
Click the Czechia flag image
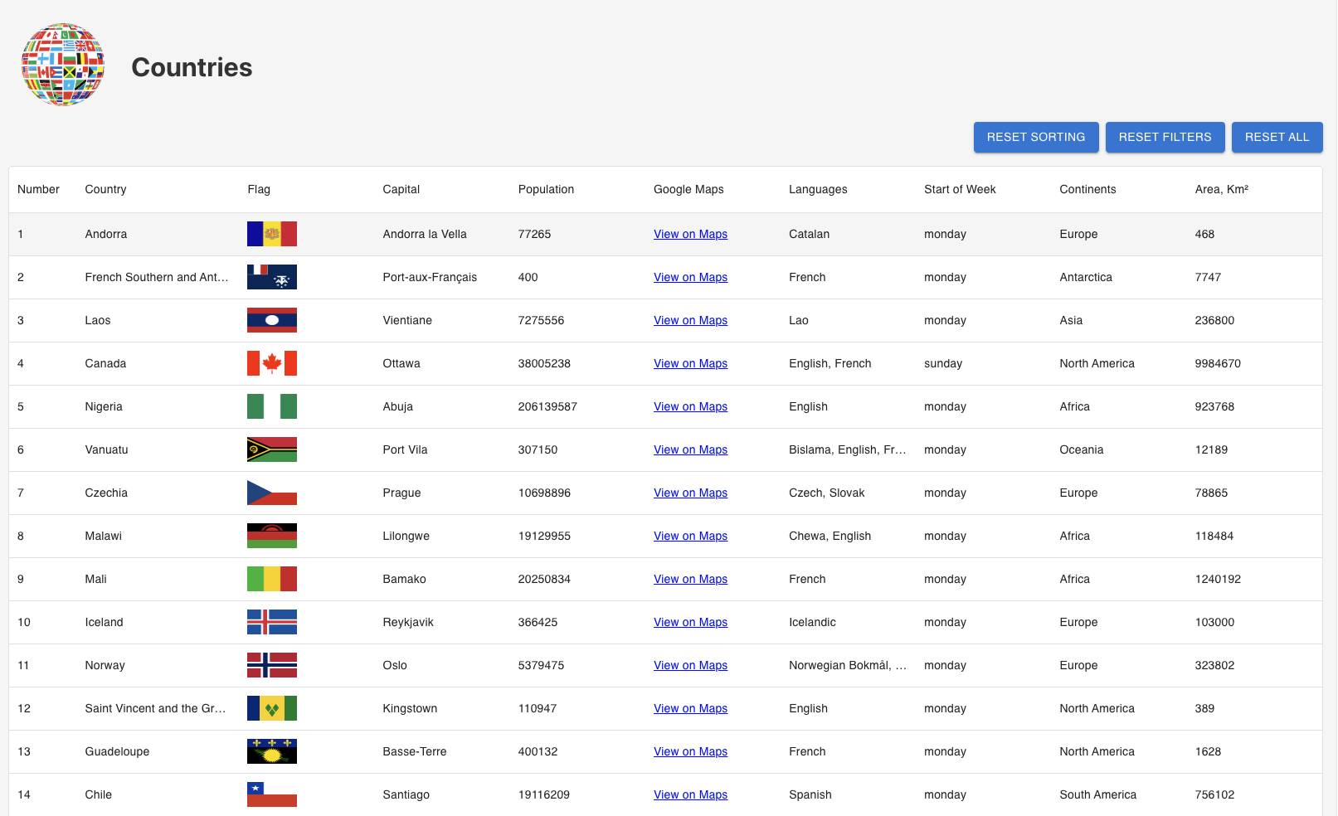[271, 493]
